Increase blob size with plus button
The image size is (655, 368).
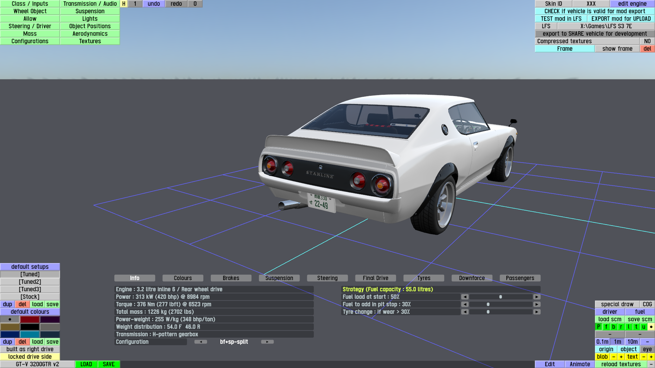[x=621, y=357]
